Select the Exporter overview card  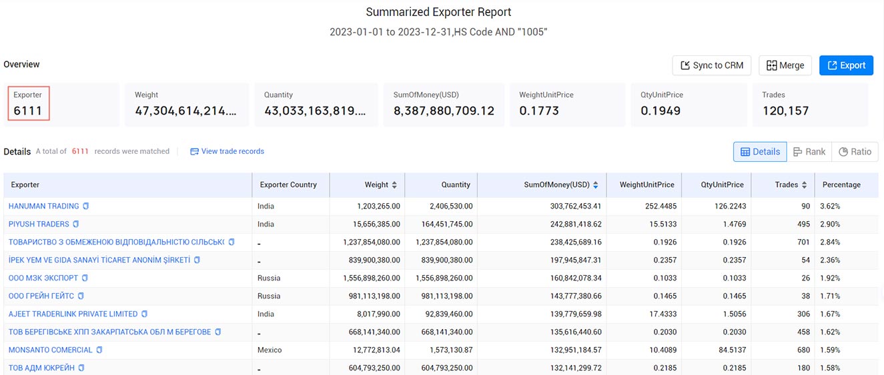(63, 105)
